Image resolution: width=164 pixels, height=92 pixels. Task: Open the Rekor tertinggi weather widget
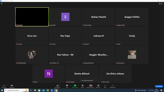click(140, 90)
